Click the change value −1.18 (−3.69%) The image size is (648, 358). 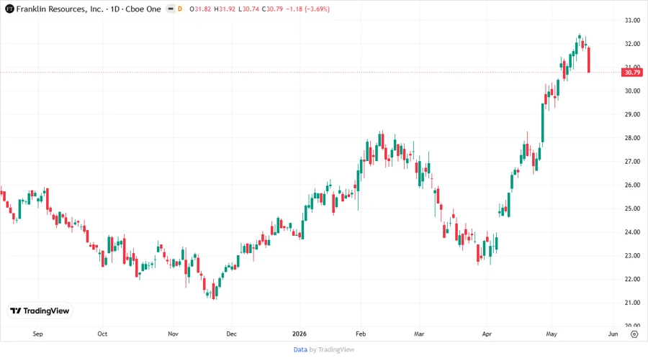pyautogui.click(x=307, y=9)
